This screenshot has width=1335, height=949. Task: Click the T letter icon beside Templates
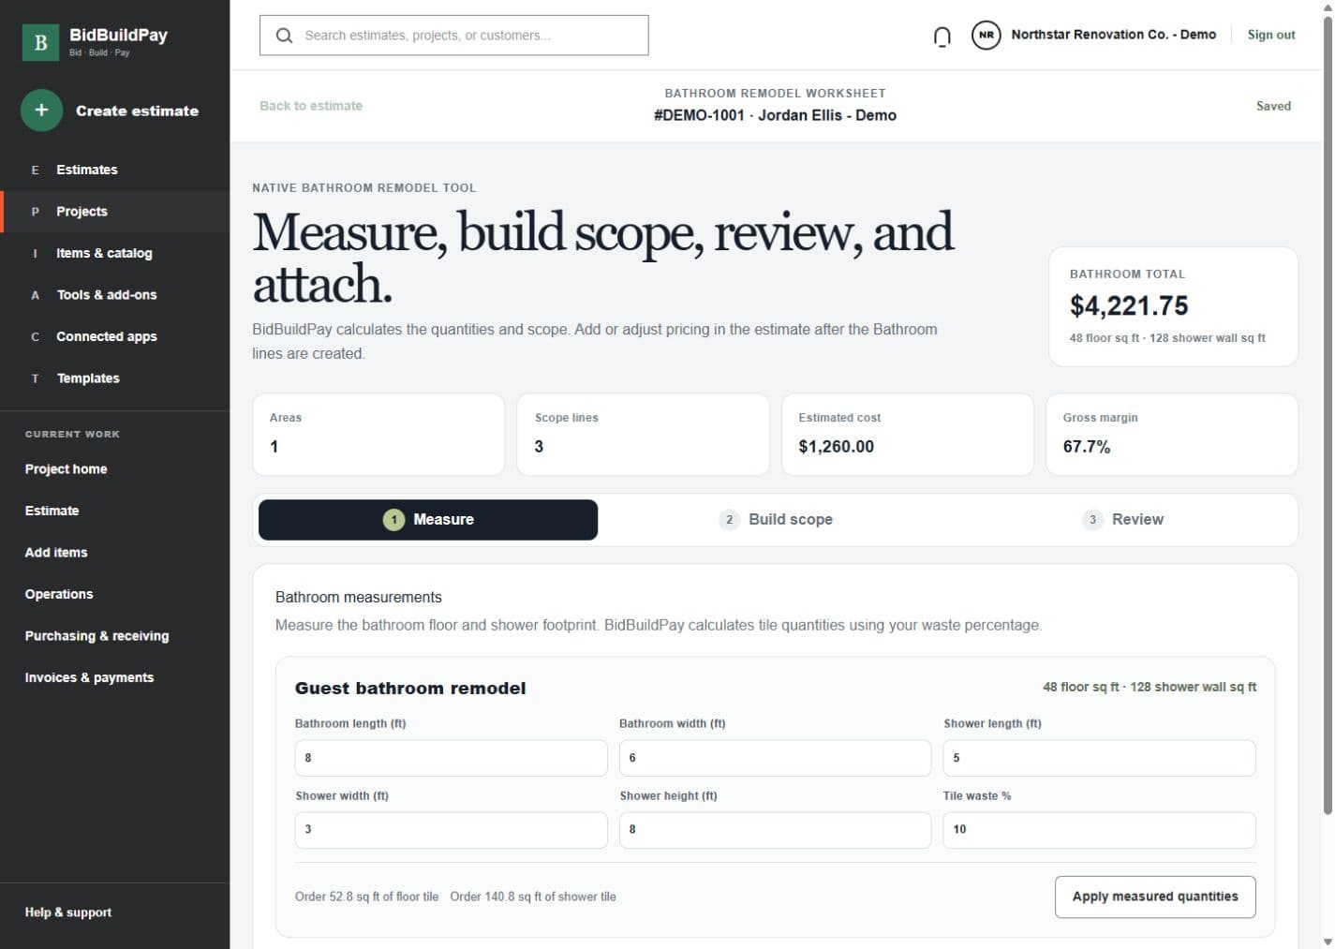tap(36, 378)
